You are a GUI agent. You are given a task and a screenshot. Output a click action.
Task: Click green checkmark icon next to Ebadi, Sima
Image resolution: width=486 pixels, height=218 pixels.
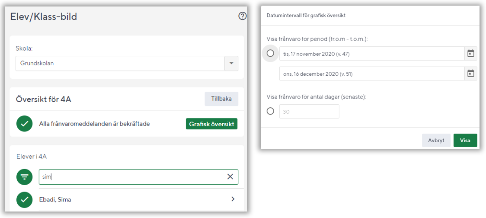click(x=25, y=199)
